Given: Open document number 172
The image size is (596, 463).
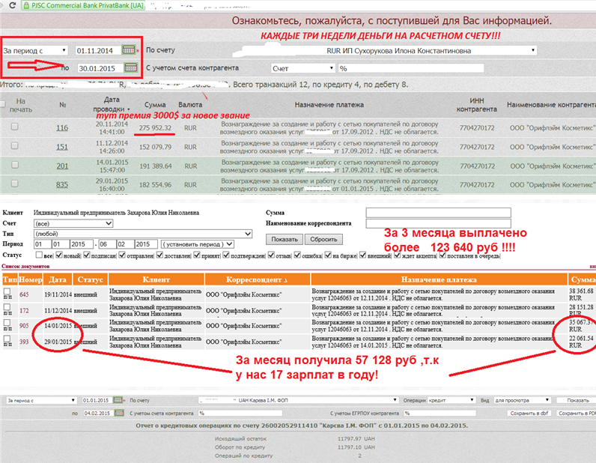Looking at the screenshot, I should click(x=24, y=310).
